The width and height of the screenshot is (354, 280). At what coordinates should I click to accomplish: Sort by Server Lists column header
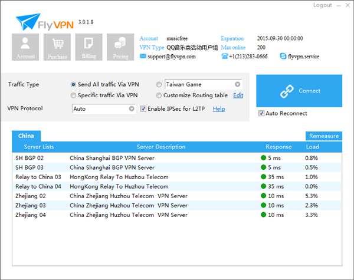(39, 147)
